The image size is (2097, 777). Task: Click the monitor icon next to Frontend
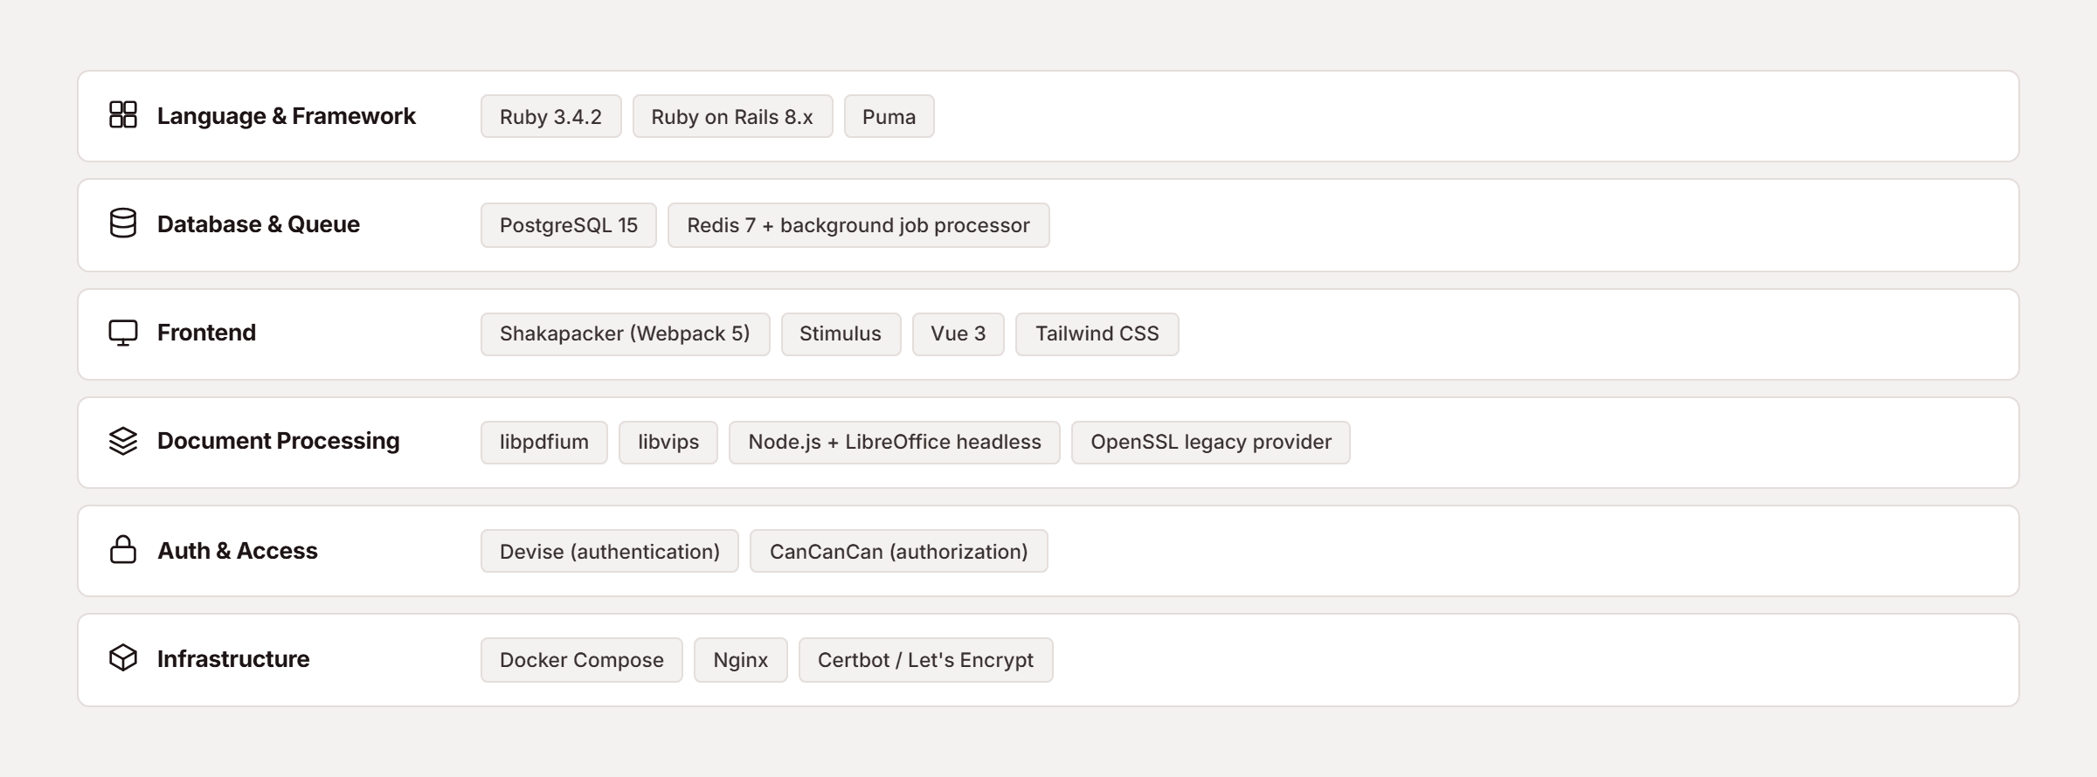pos(123,333)
